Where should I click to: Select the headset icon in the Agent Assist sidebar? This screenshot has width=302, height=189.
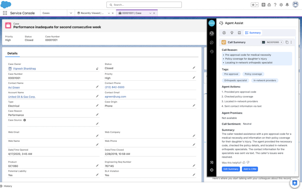coord(211,33)
